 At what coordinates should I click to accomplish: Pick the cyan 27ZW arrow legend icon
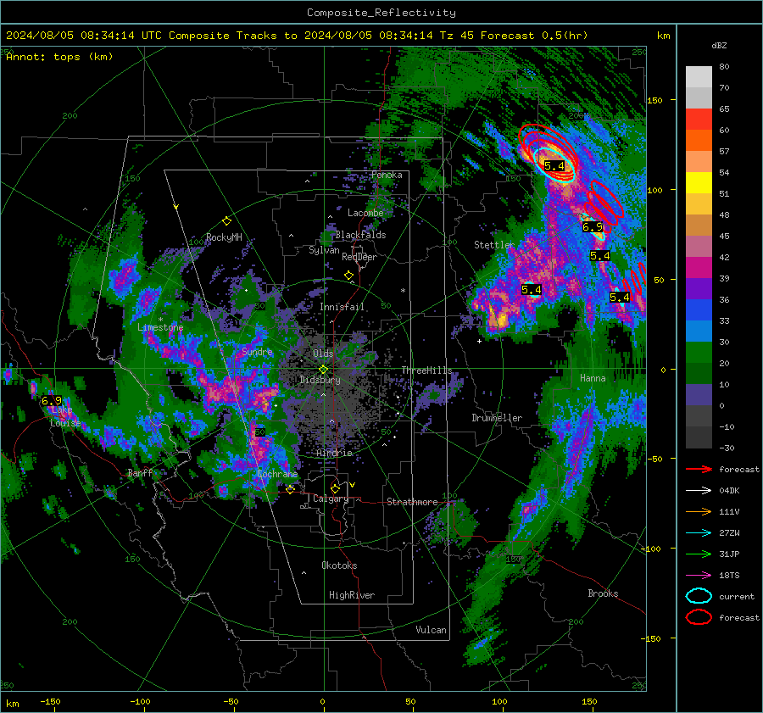(x=699, y=533)
